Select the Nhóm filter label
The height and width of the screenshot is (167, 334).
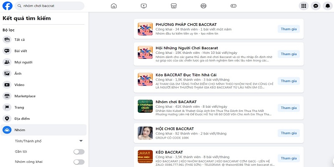click(20, 130)
